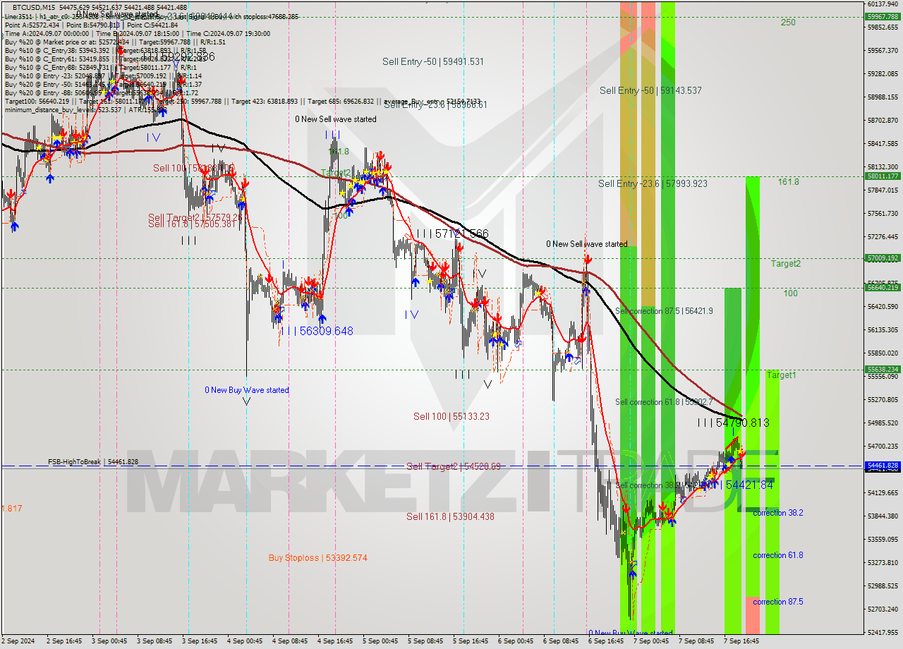This screenshot has height=649, width=903.
Task: Click the 59567.370 price axis value
Action: pyautogui.click(x=883, y=51)
